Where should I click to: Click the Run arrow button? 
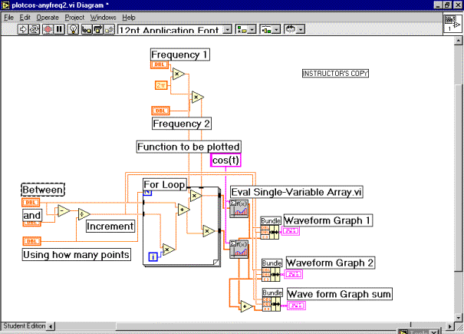click(x=23, y=29)
